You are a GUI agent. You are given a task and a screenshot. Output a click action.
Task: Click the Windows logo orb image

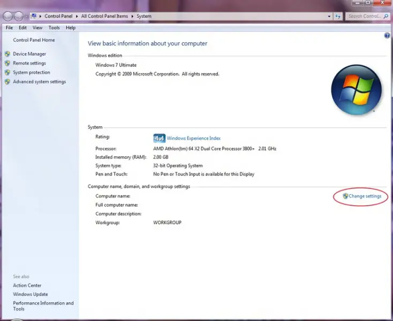coord(356,90)
